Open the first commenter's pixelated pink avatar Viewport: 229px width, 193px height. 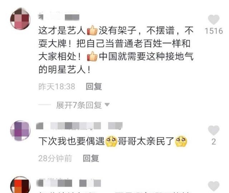pos(20,19)
